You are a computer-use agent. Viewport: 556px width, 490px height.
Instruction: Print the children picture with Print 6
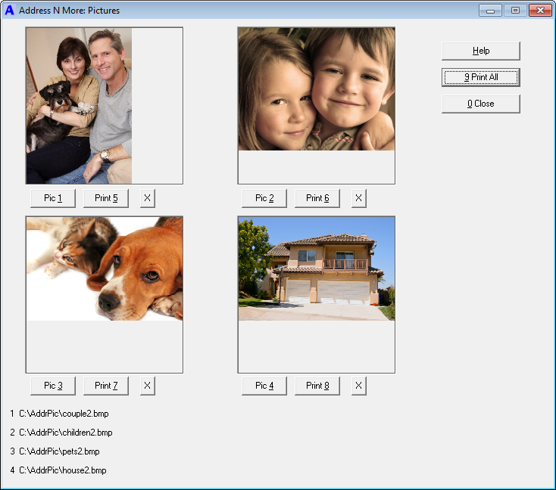(317, 198)
